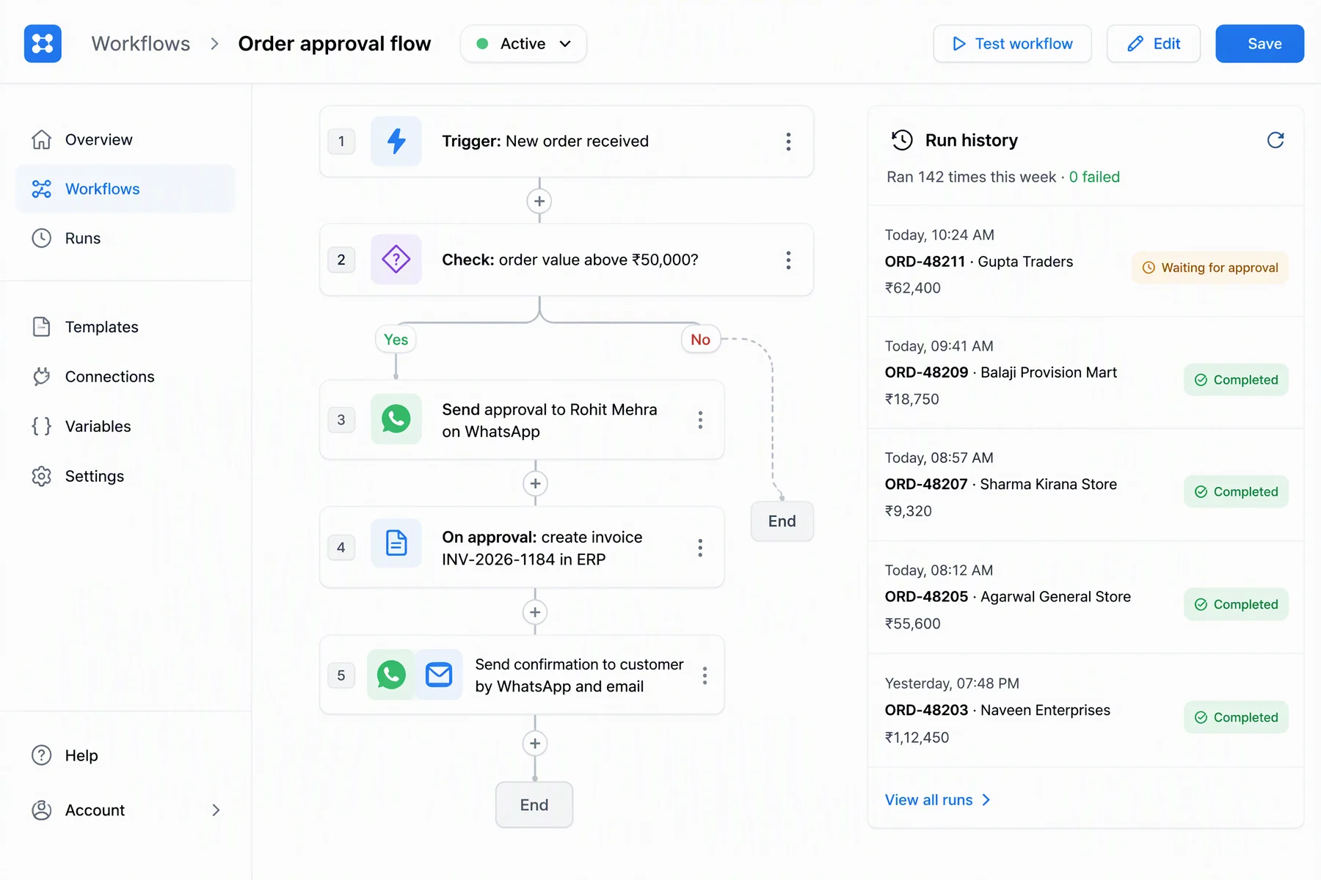Select the Yes branch label
The width and height of the screenshot is (1321, 880).
coord(396,340)
